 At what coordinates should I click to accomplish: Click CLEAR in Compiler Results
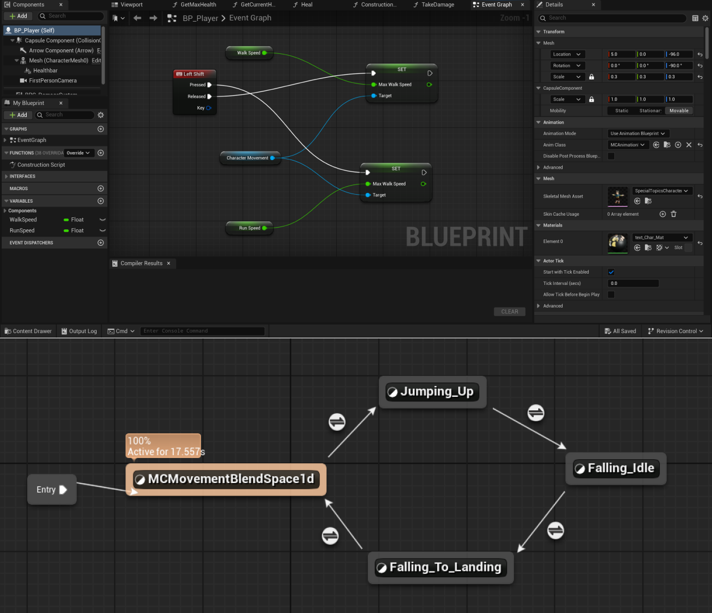509,311
